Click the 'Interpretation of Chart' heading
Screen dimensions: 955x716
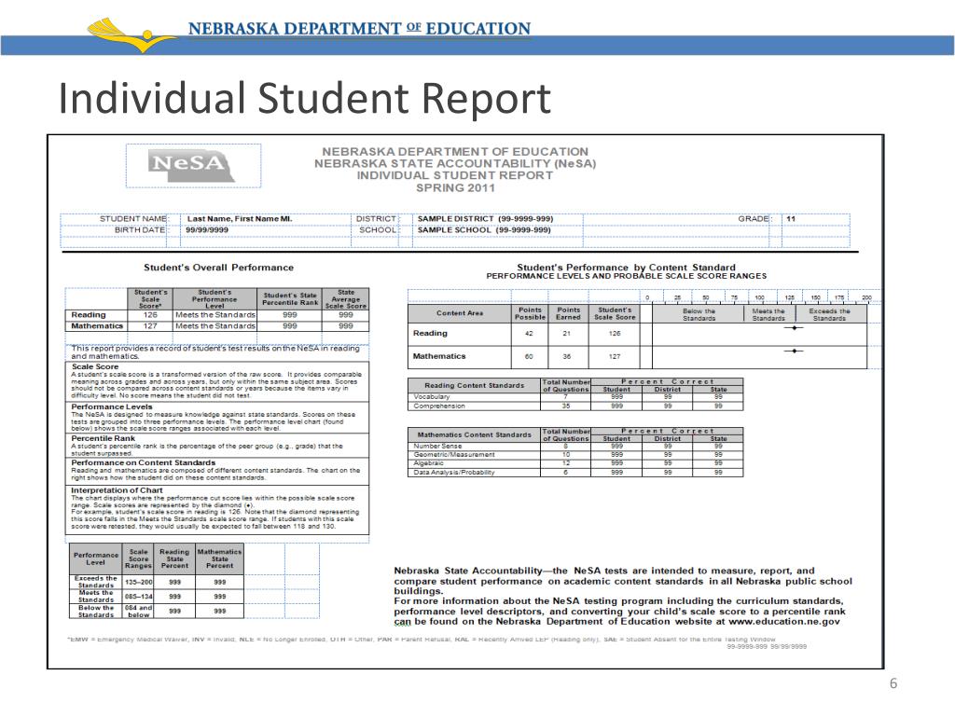pos(117,490)
